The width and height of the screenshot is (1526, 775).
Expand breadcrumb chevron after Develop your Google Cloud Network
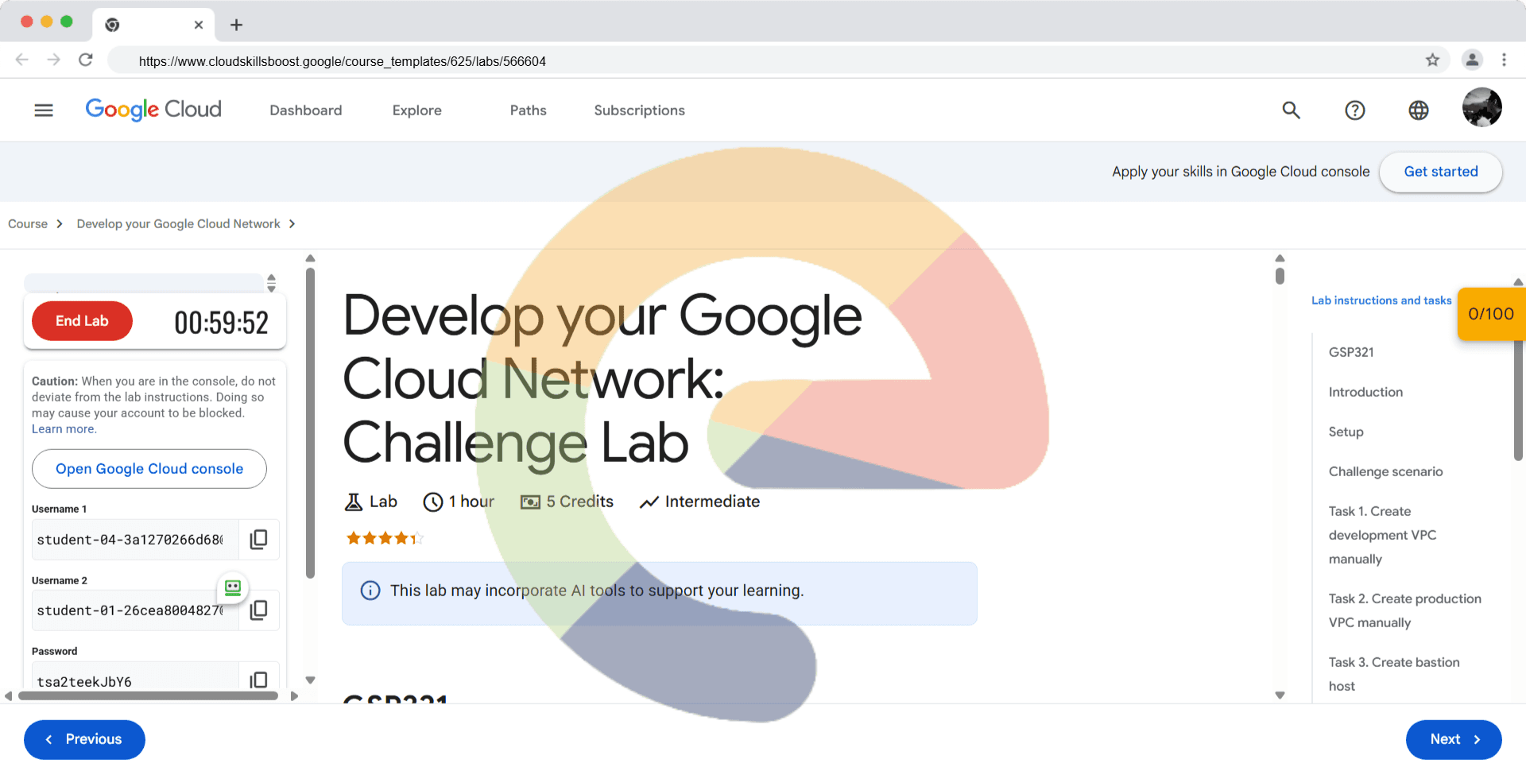tap(292, 224)
